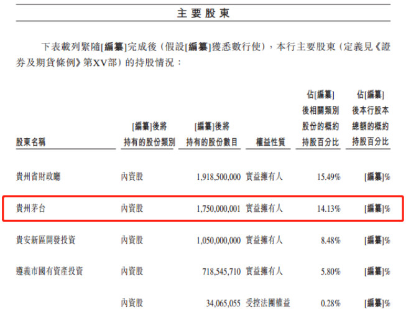Viewport: 406px width, 312px height.
Task: Select the 遵義市國有資產投資 row name
Action: pos(50,271)
